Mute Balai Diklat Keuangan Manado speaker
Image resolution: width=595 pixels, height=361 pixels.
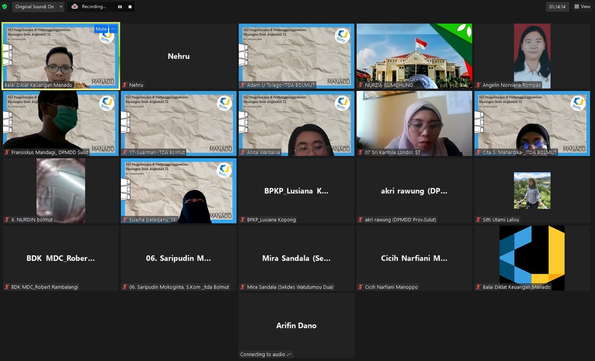tap(101, 29)
